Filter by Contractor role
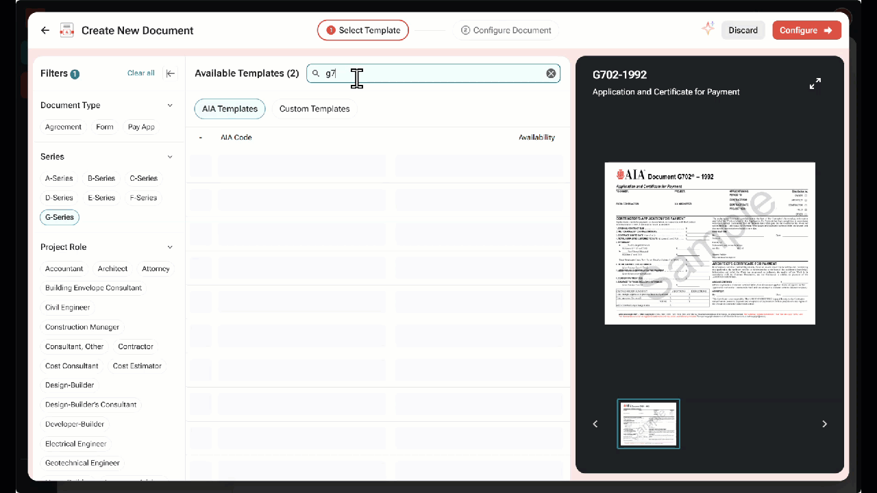Screen dimensions: 877x493 136,346
